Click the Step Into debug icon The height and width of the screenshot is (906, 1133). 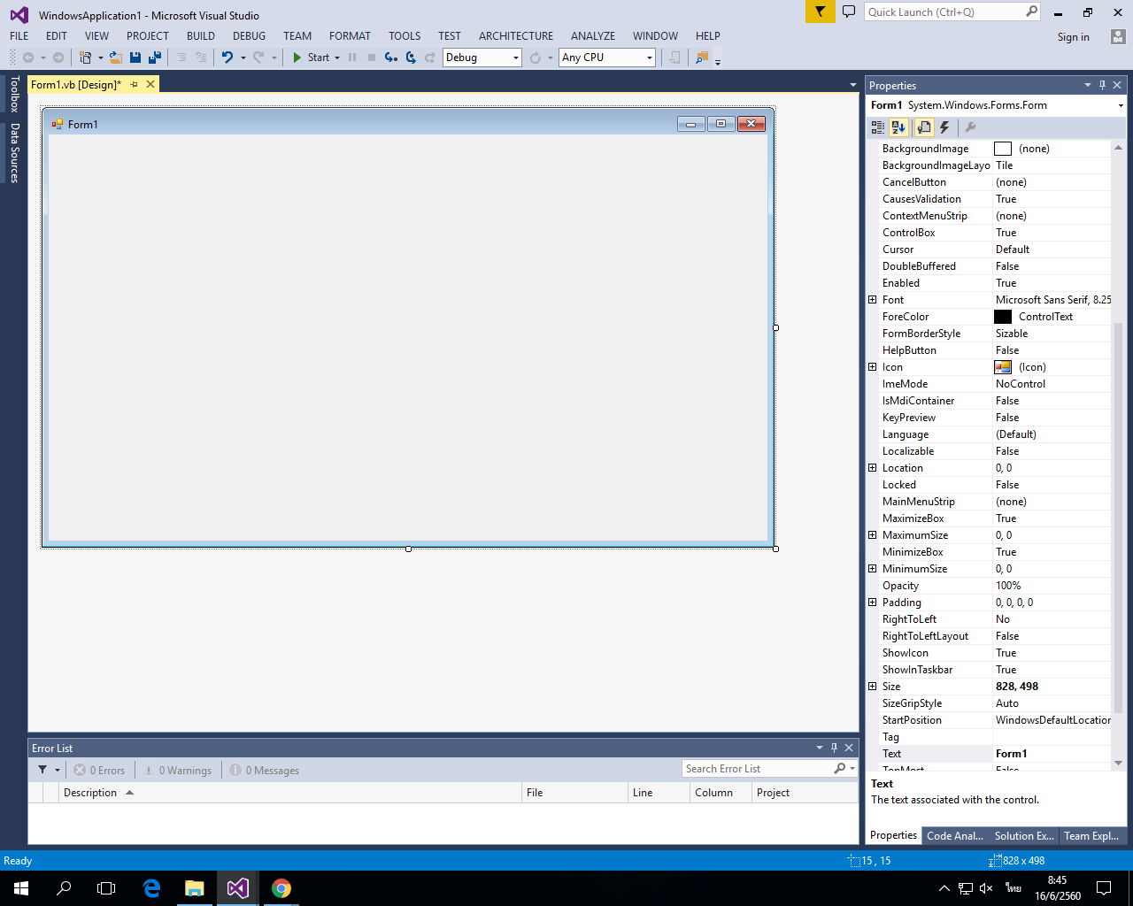(390, 58)
